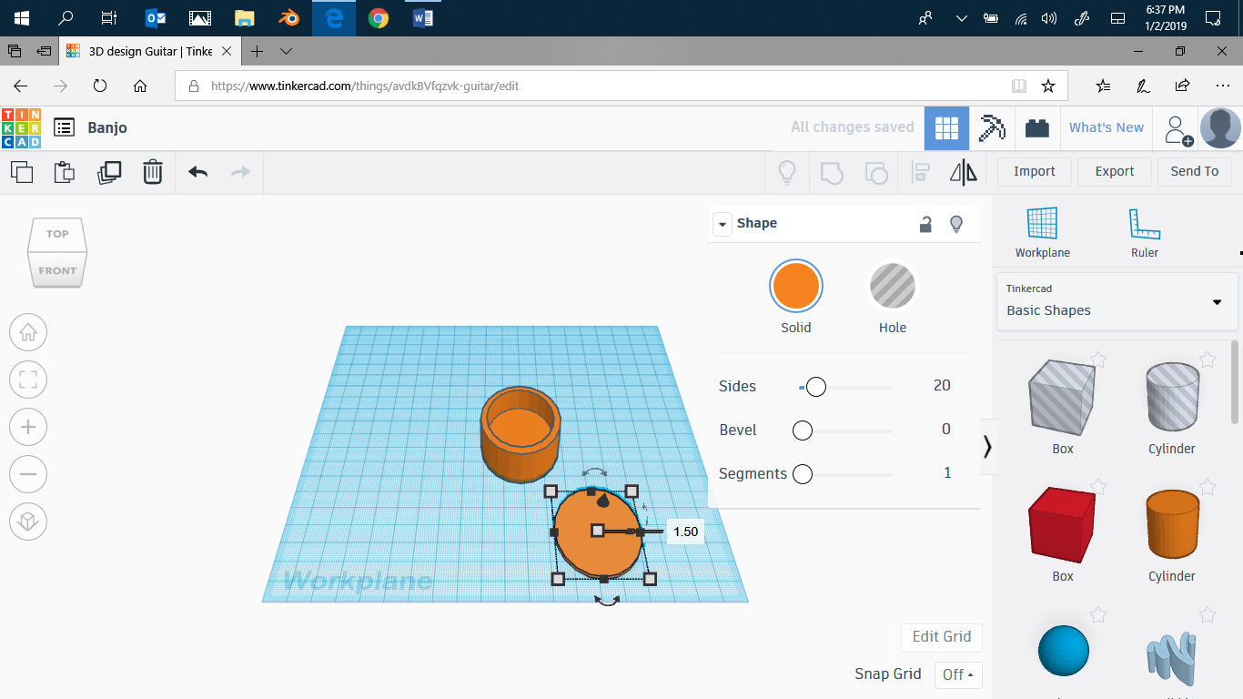The height and width of the screenshot is (699, 1243).
Task: Set shape to Solid
Action: [x=796, y=287]
